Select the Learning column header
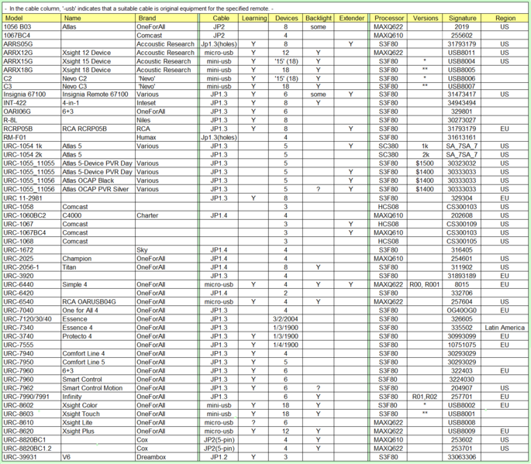 [254, 16]
